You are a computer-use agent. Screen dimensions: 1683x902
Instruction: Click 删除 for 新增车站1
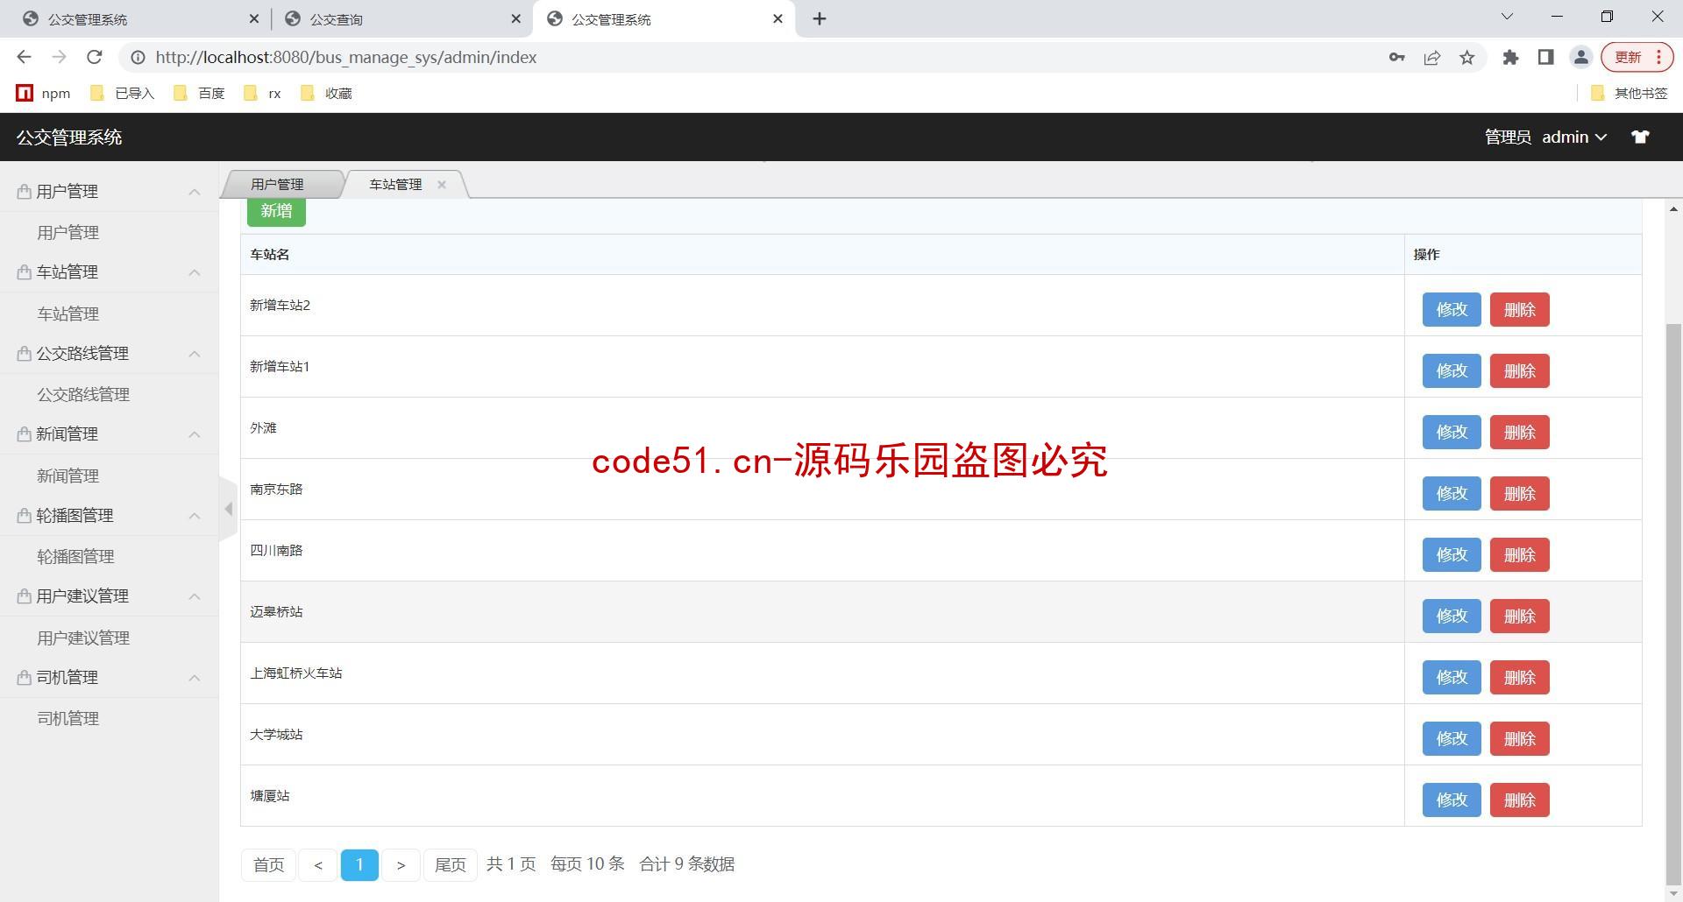tap(1520, 370)
